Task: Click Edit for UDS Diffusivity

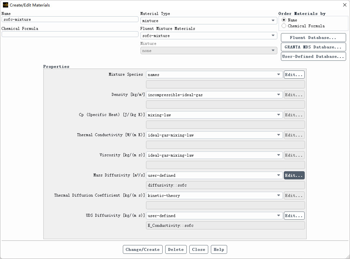Action: click(294, 216)
